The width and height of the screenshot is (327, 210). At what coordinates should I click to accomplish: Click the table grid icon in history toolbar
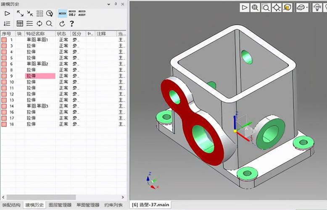(x=20, y=24)
